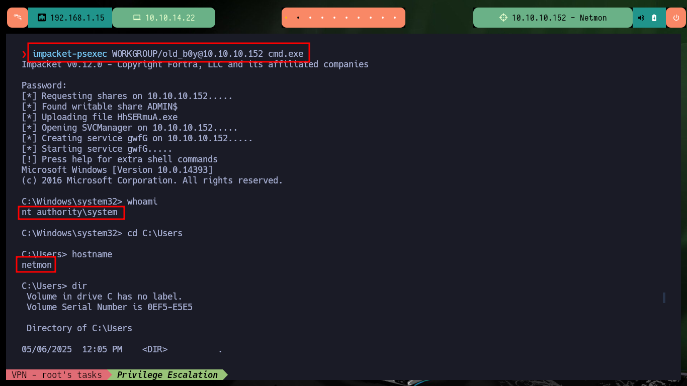Click the "cd C:\Users" command line

click(102, 233)
